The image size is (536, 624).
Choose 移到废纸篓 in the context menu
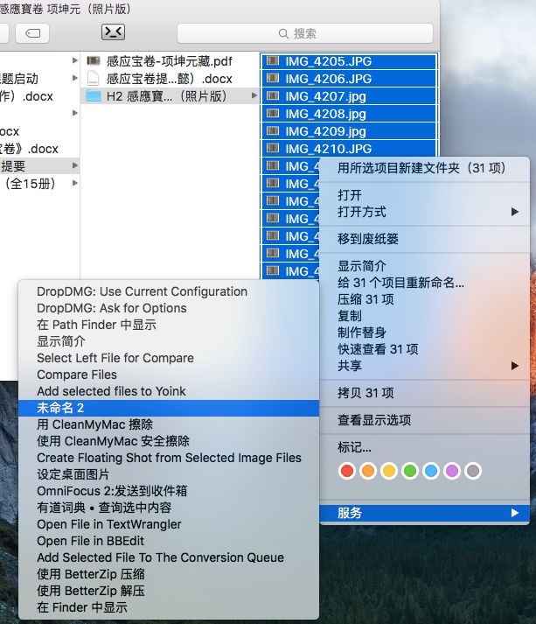[x=368, y=239]
